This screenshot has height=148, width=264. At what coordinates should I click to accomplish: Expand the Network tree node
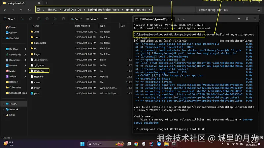point(3,110)
